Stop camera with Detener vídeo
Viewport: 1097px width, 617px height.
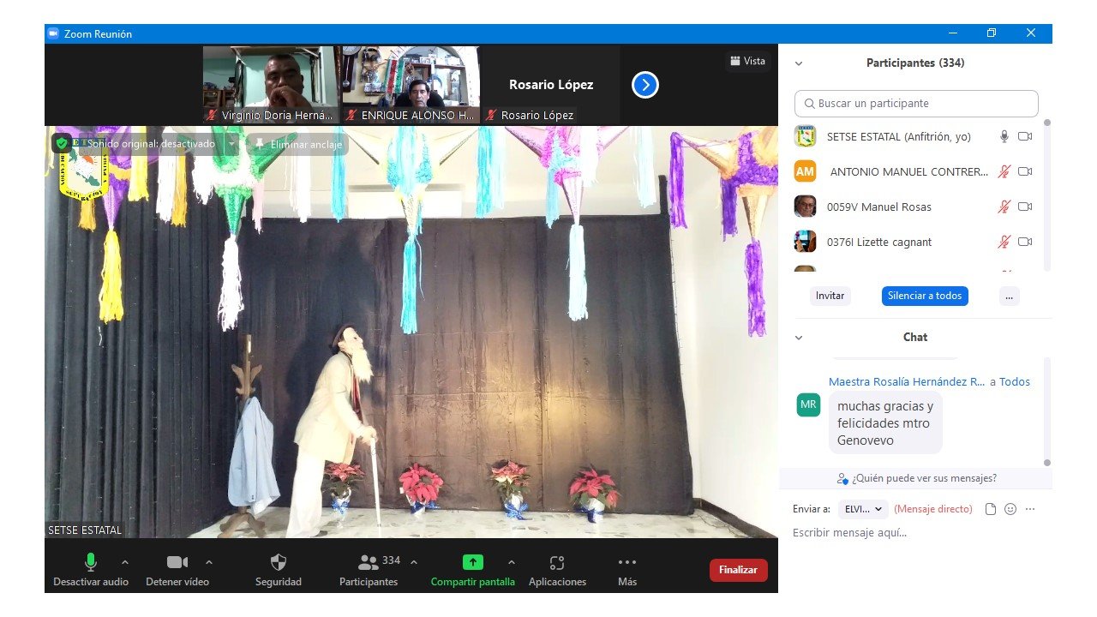177,563
